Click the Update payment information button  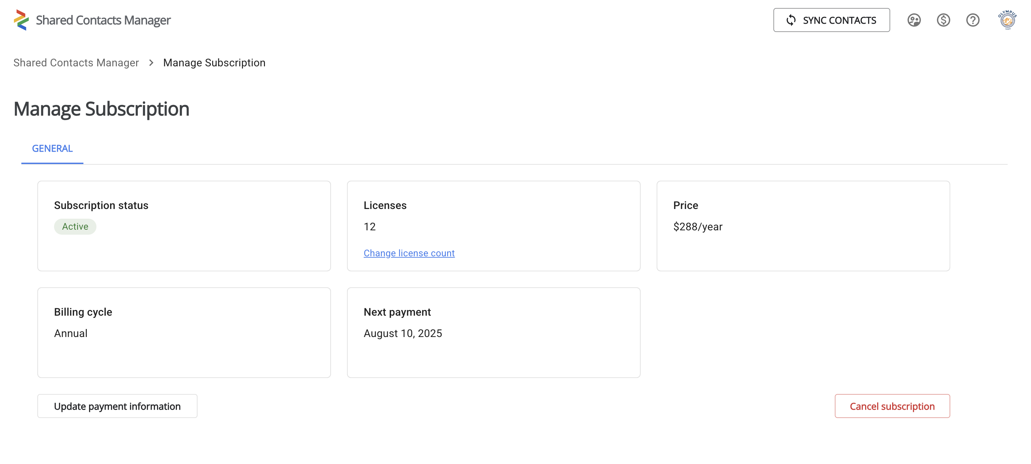point(117,406)
